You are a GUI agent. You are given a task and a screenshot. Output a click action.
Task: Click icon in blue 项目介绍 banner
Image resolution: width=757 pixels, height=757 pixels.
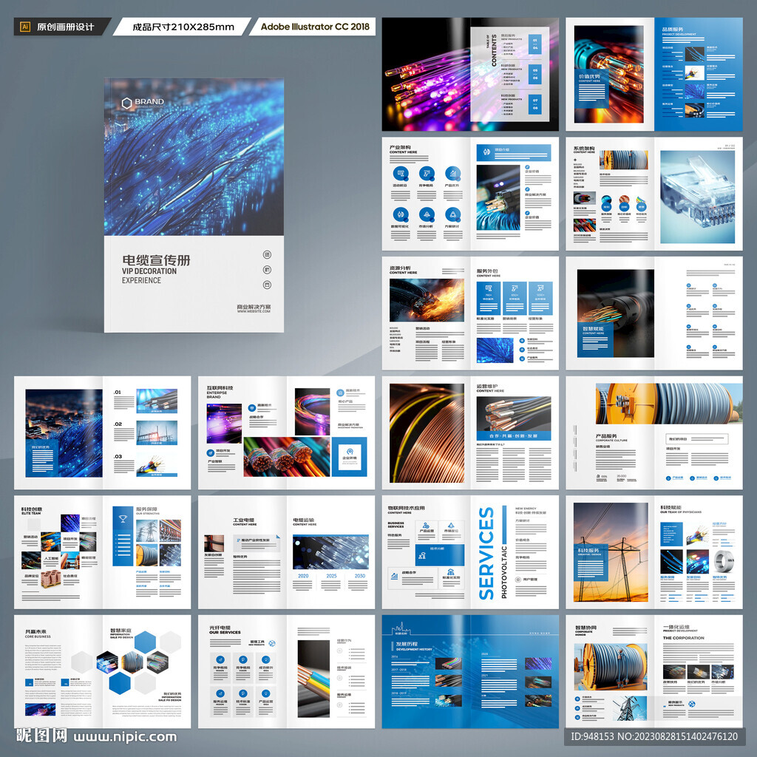486,152
